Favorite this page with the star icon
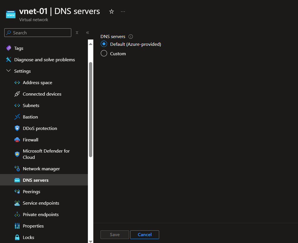 tap(112, 11)
